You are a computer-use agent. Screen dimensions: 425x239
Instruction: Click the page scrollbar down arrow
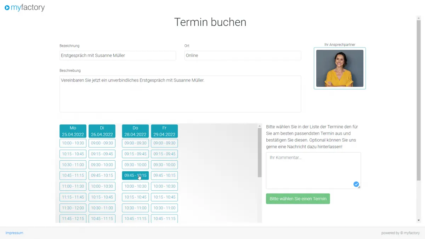tap(418, 220)
